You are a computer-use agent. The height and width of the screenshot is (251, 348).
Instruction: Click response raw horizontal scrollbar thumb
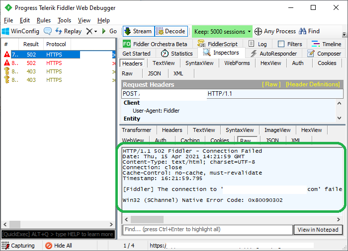coord(147,220)
